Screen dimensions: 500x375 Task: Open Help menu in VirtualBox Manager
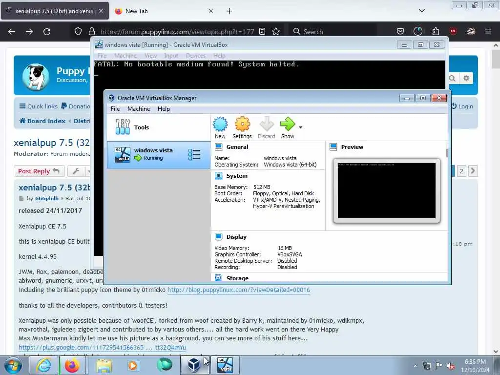tap(164, 109)
